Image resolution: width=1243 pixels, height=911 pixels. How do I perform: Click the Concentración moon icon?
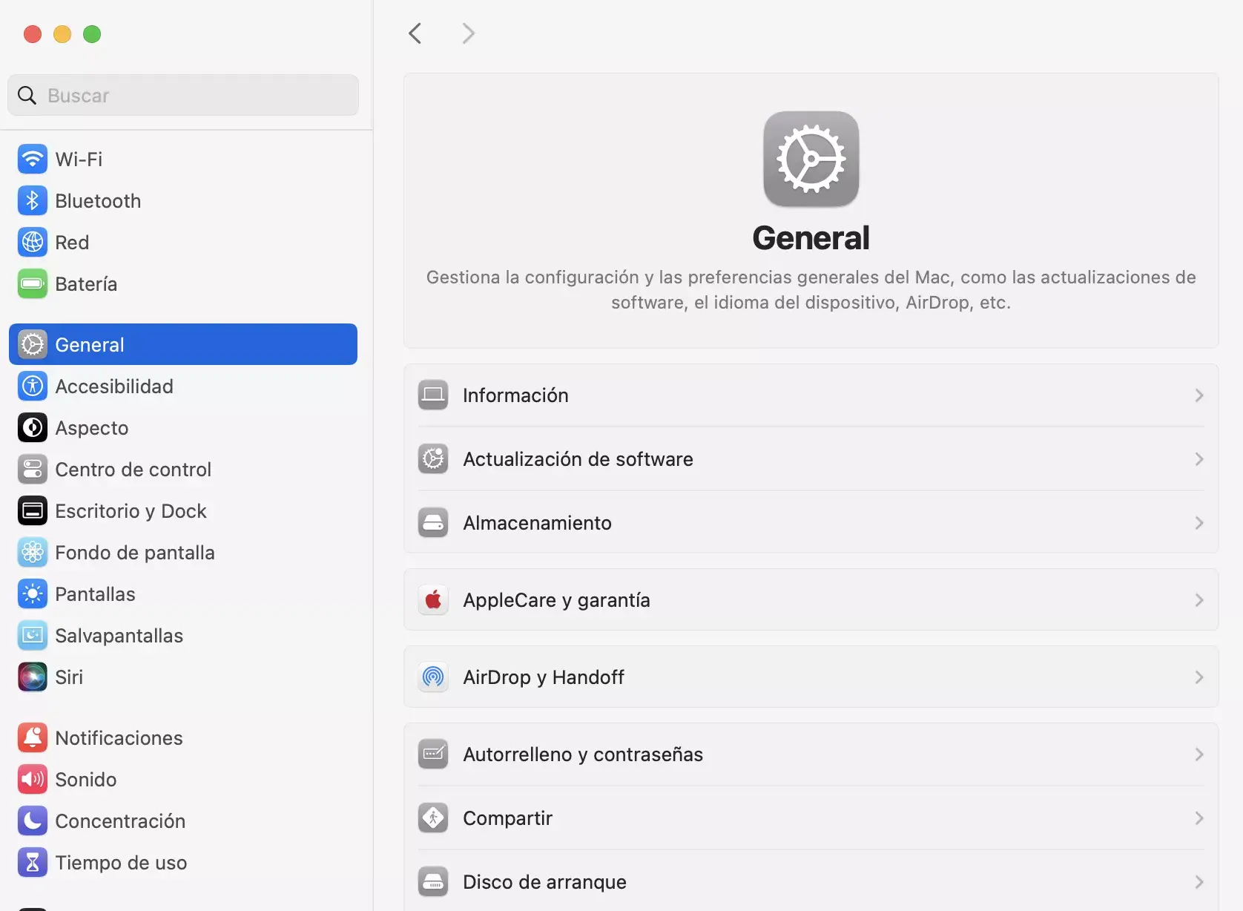33,820
